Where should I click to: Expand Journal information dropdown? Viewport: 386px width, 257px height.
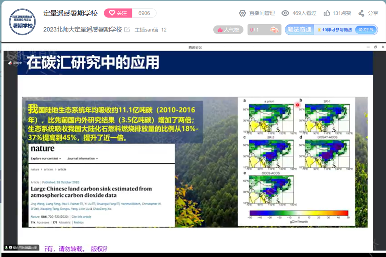tap(82, 158)
